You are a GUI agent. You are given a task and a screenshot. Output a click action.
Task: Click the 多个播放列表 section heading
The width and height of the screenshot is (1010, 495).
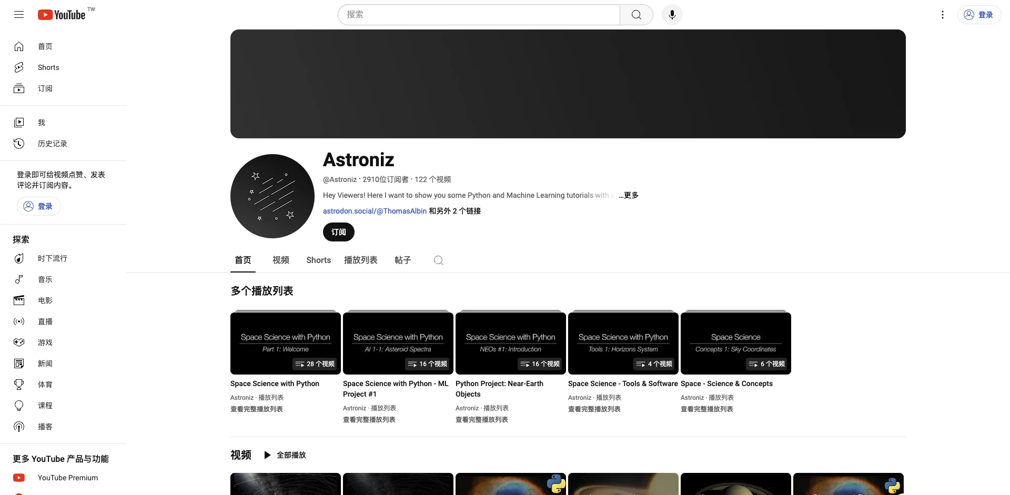click(x=262, y=291)
